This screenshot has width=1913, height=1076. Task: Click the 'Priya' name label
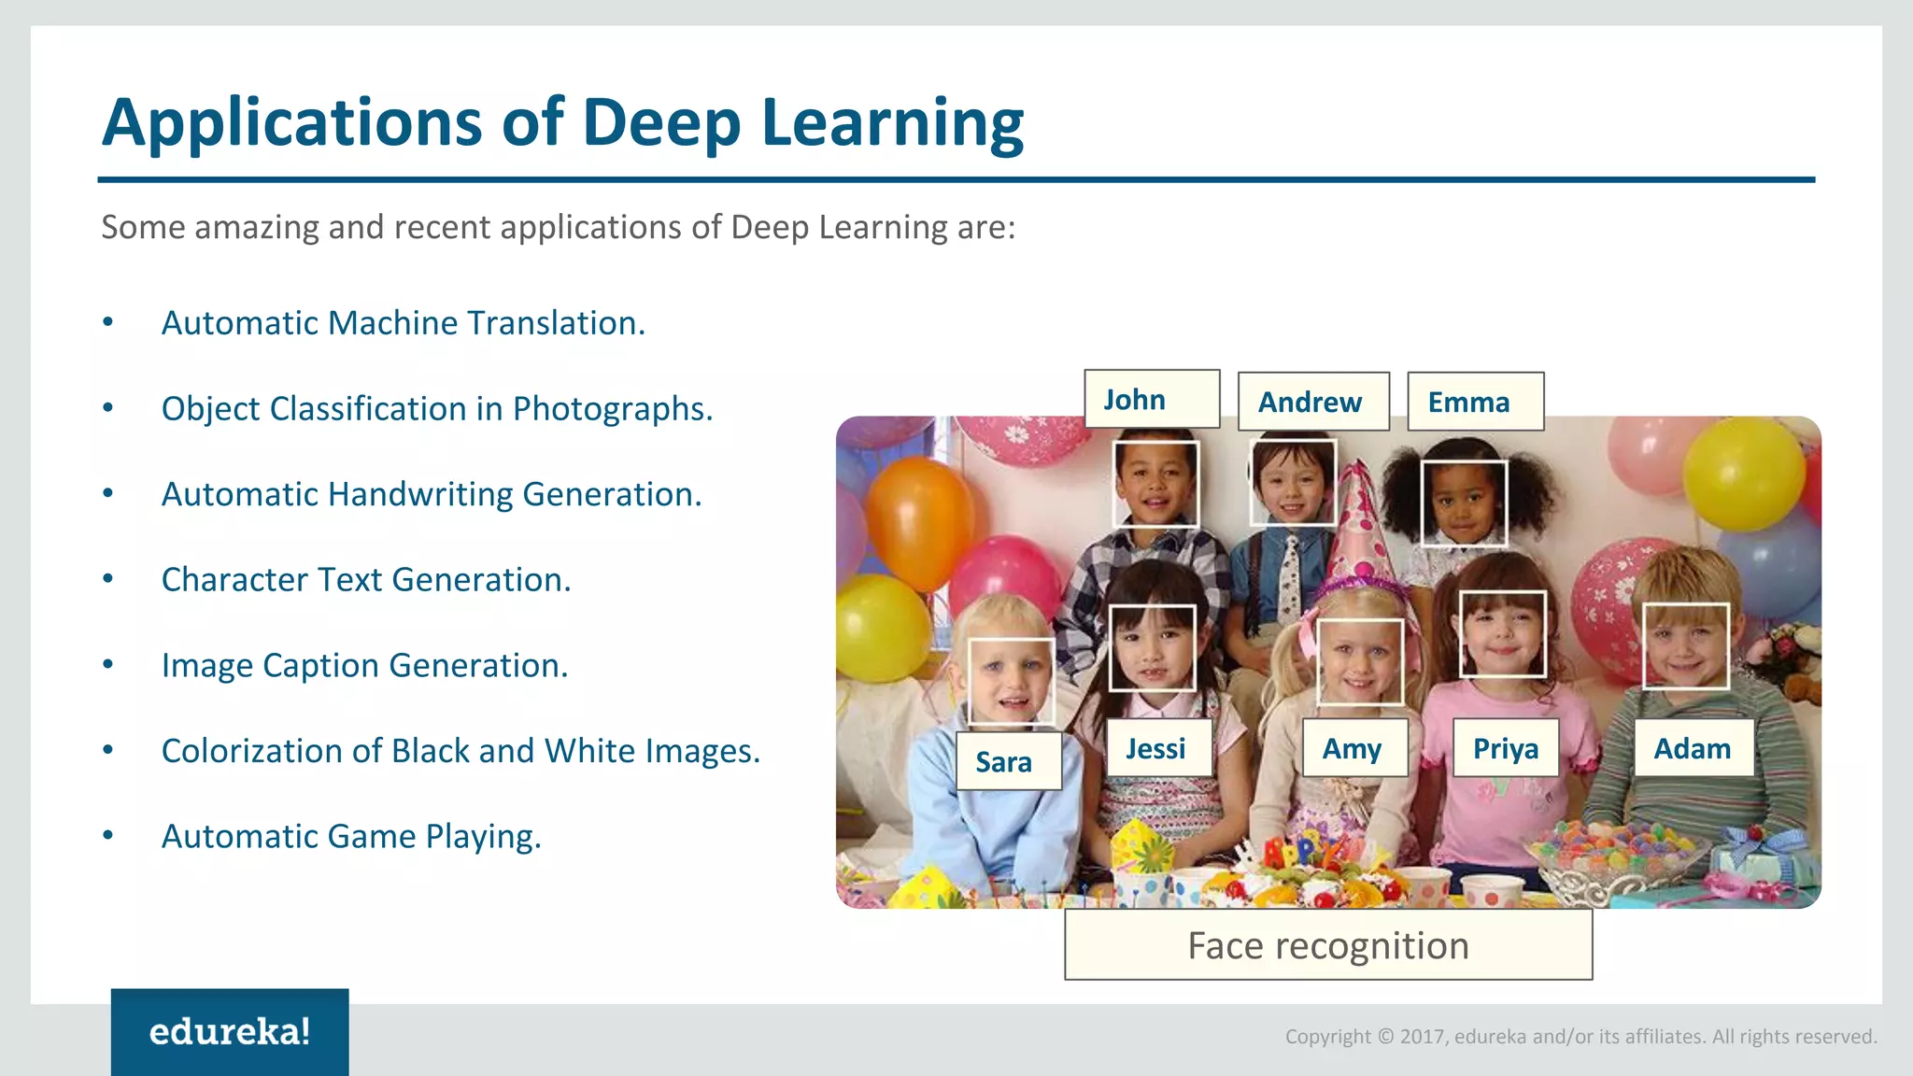point(1506,748)
